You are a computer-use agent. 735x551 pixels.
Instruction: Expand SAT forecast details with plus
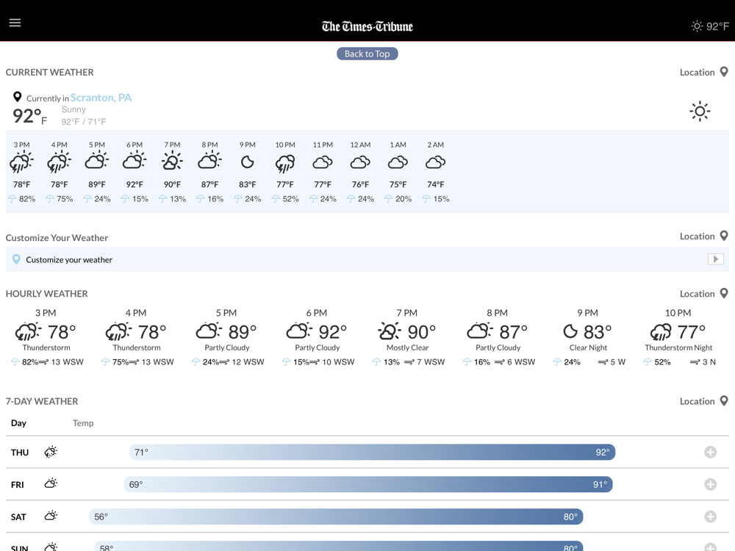(710, 516)
